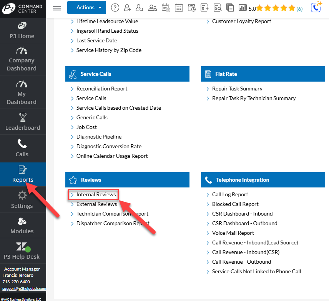Image resolution: width=329 pixels, height=301 pixels.
Task: Open Settings gear in sidebar
Action: (22, 200)
